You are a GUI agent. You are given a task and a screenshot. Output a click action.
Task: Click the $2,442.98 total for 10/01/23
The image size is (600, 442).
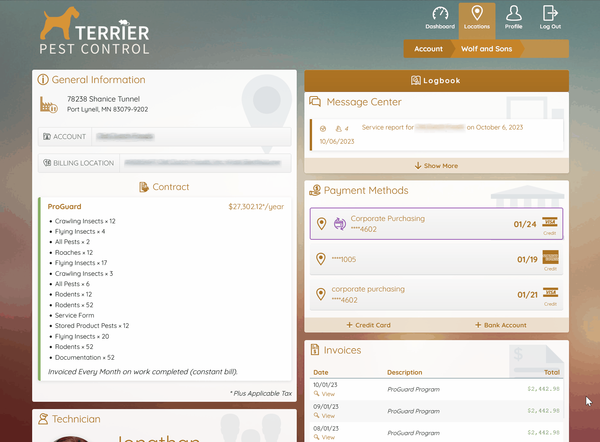click(x=543, y=389)
